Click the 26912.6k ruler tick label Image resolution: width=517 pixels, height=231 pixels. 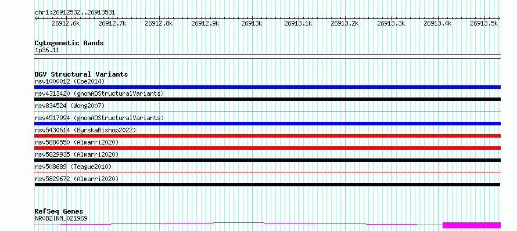tap(66, 23)
